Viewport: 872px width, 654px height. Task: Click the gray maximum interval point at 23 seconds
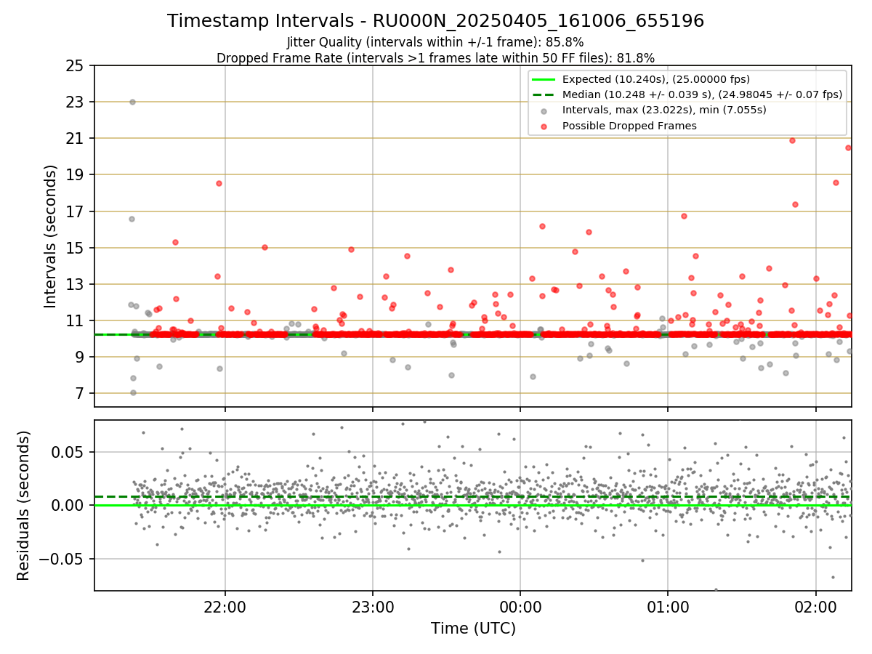pyautogui.click(x=132, y=102)
